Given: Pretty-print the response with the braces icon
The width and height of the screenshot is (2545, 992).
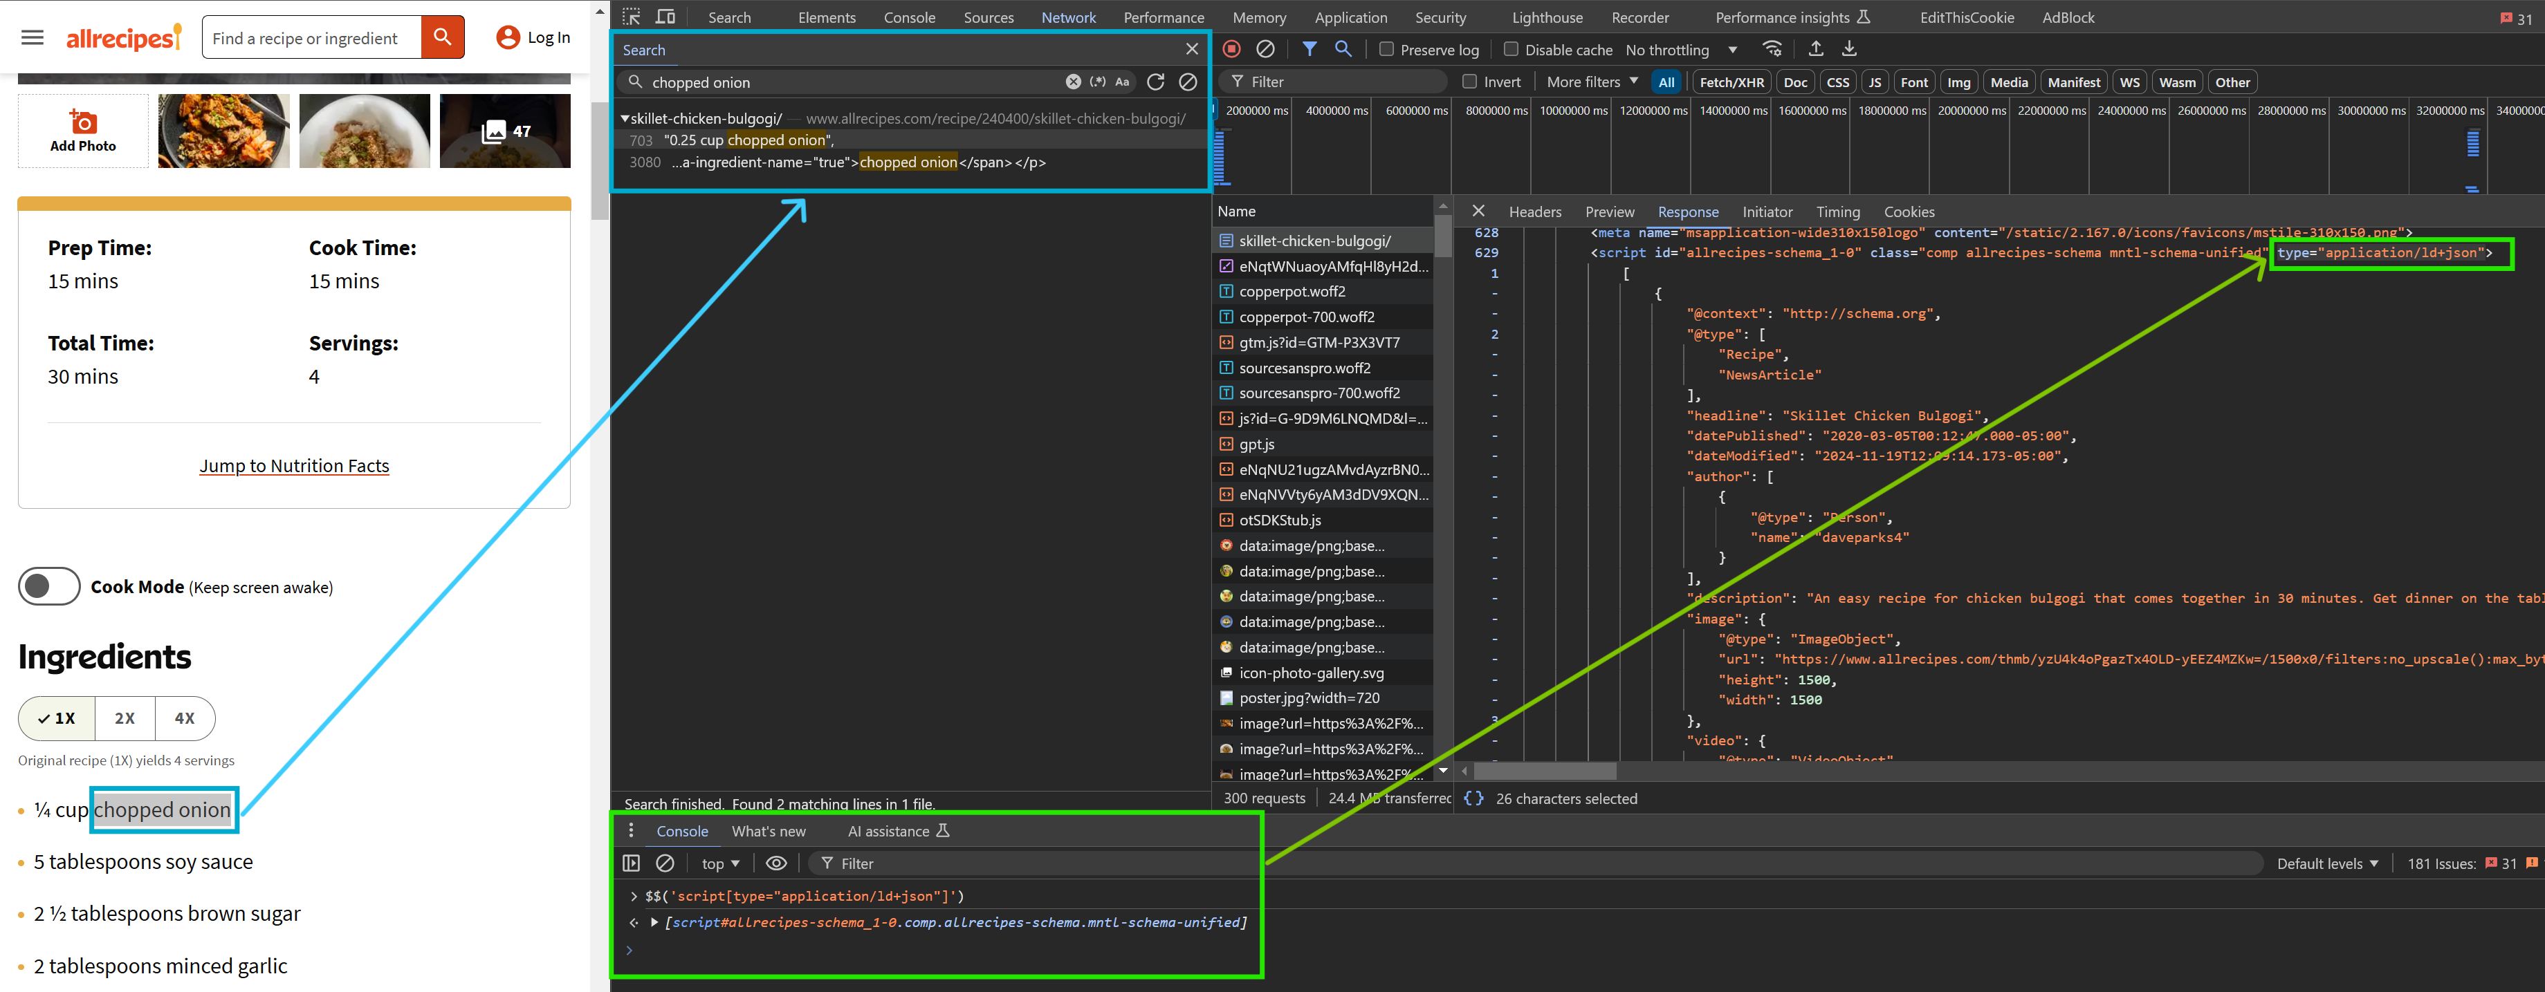Looking at the screenshot, I should pos(1474,798).
